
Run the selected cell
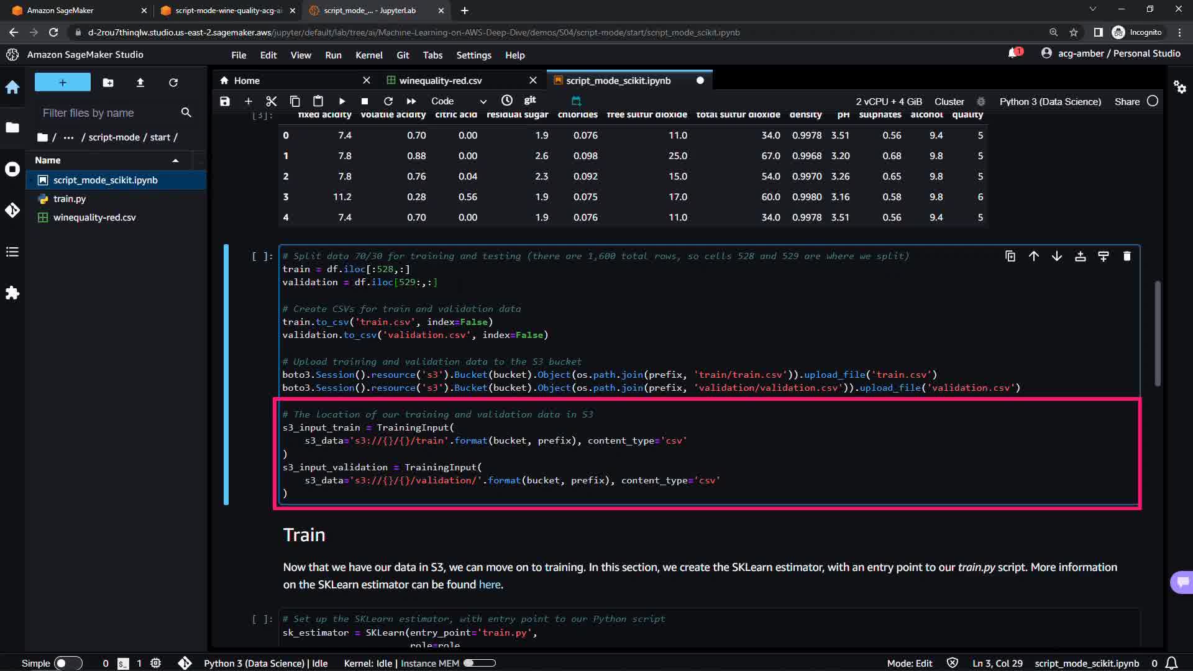(x=342, y=101)
